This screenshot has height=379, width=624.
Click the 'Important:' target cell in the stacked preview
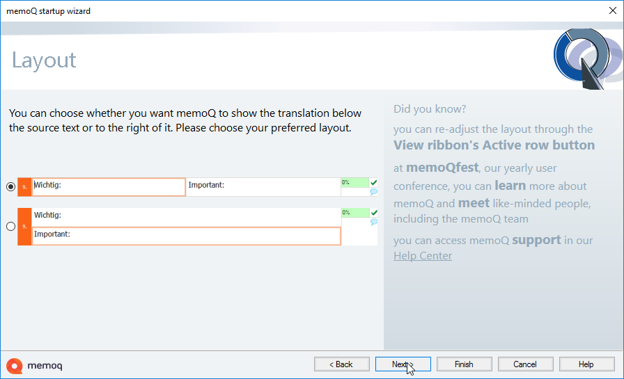click(186, 236)
